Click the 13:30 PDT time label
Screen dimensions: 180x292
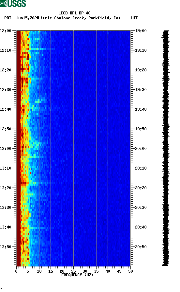6,208
